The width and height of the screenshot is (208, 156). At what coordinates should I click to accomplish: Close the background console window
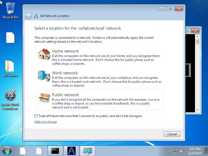(196, 31)
